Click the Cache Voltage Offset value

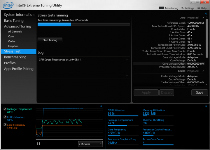(196, 82)
